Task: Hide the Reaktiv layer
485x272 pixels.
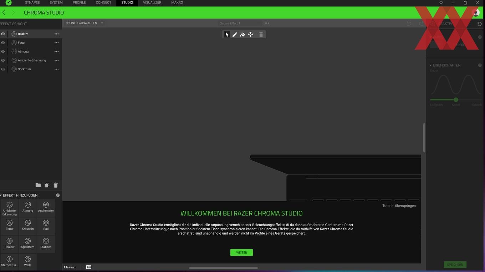Action: click(x=3, y=34)
